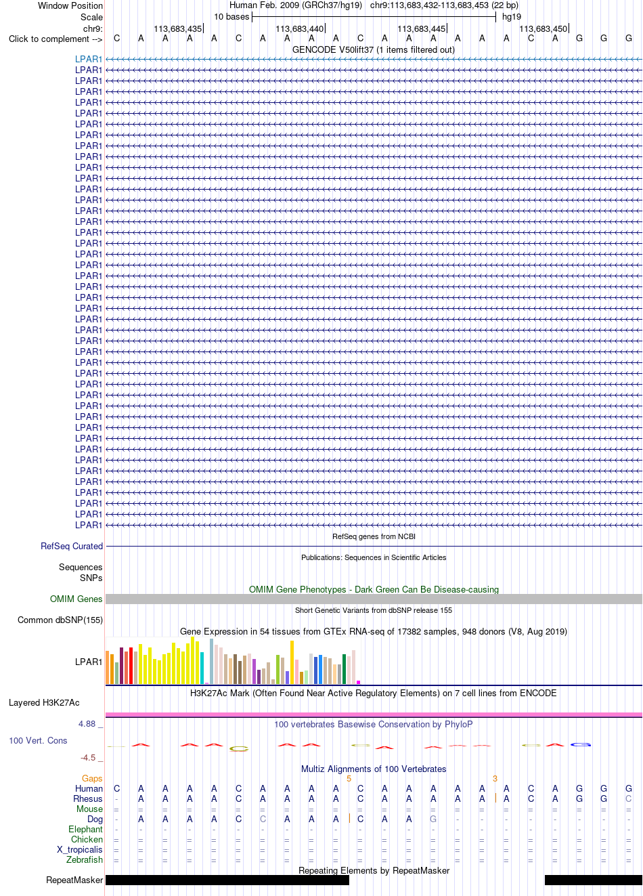Click the '100 Vert. Cons' track label
643x896 pixels.
38,740
